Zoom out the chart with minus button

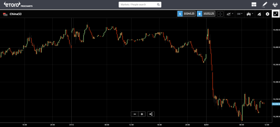135,114
